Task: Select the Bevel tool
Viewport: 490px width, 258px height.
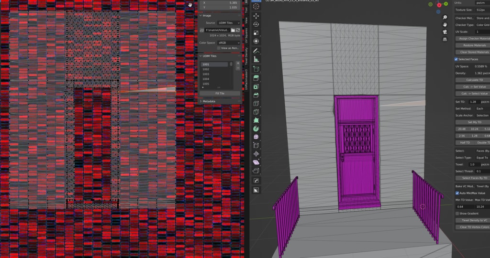Action: (x=256, y=95)
